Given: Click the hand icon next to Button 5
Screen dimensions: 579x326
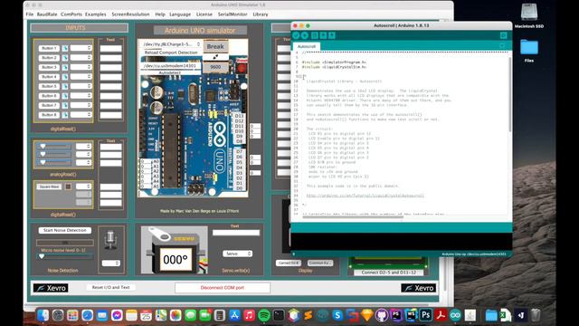Looking at the screenshot, I should [65, 86].
